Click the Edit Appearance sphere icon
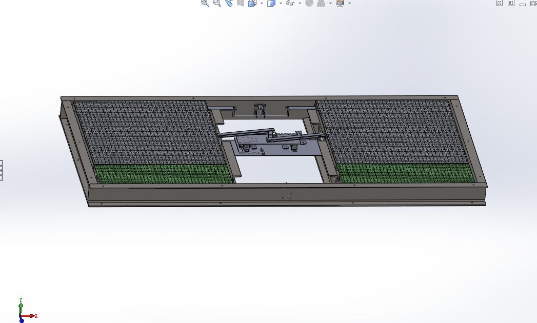 pyautogui.click(x=309, y=3)
